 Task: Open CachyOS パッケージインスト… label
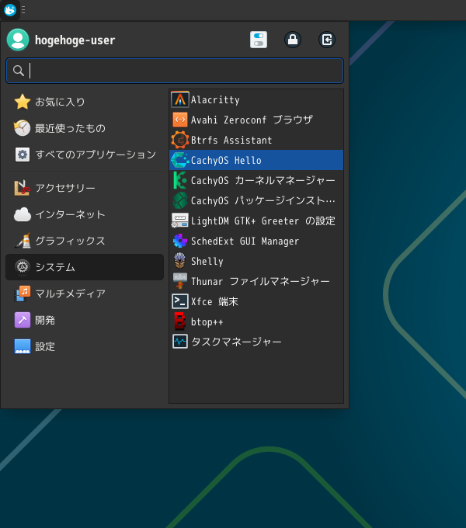[x=263, y=200]
